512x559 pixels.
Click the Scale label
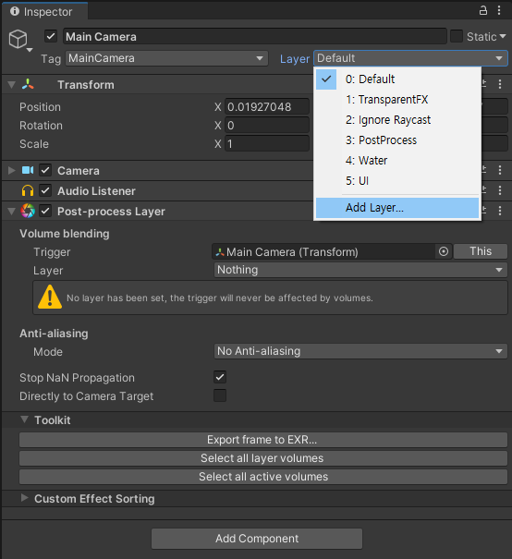(34, 144)
